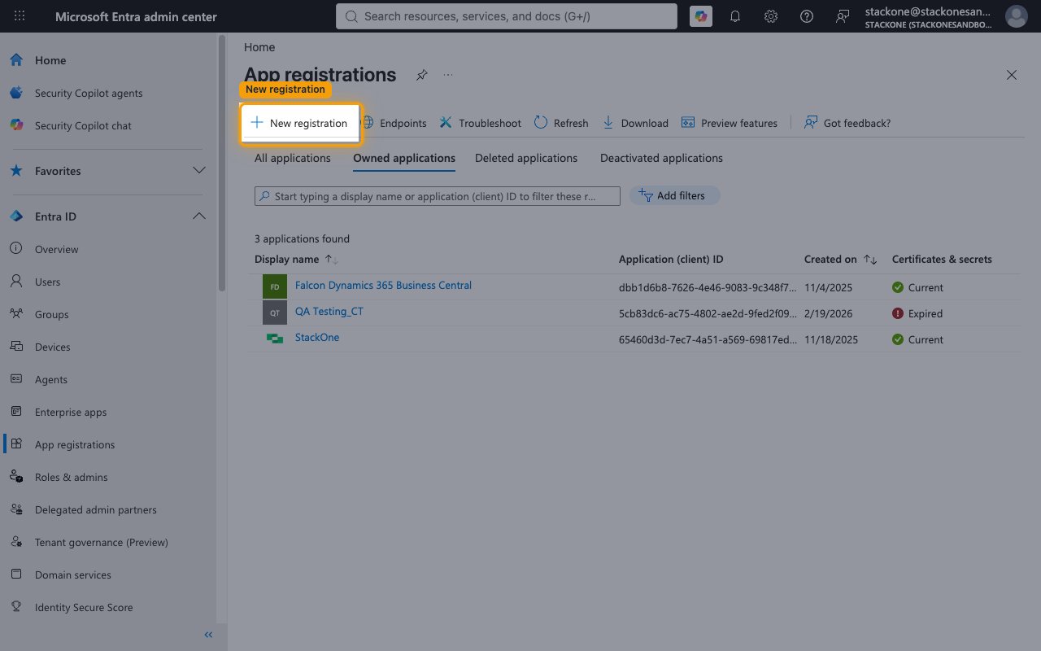The image size is (1041, 651).
Task: Click the Add filters button
Action: [674, 195]
